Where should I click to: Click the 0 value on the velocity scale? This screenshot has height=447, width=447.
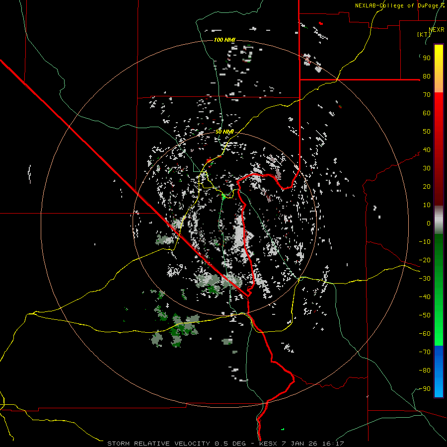tap(429, 223)
